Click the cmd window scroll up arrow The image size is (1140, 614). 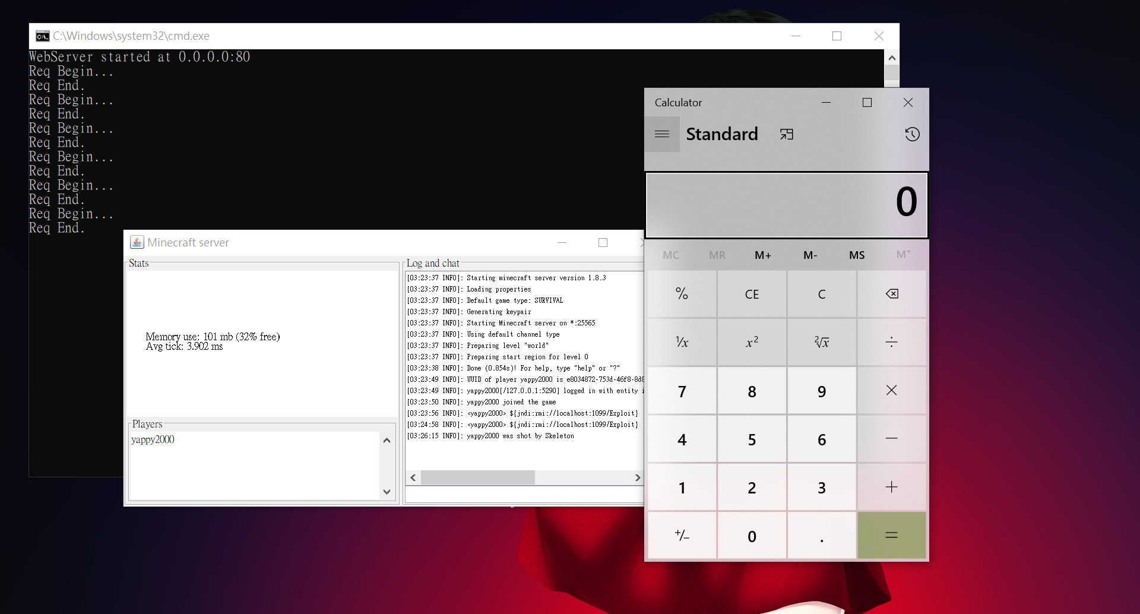coord(892,58)
